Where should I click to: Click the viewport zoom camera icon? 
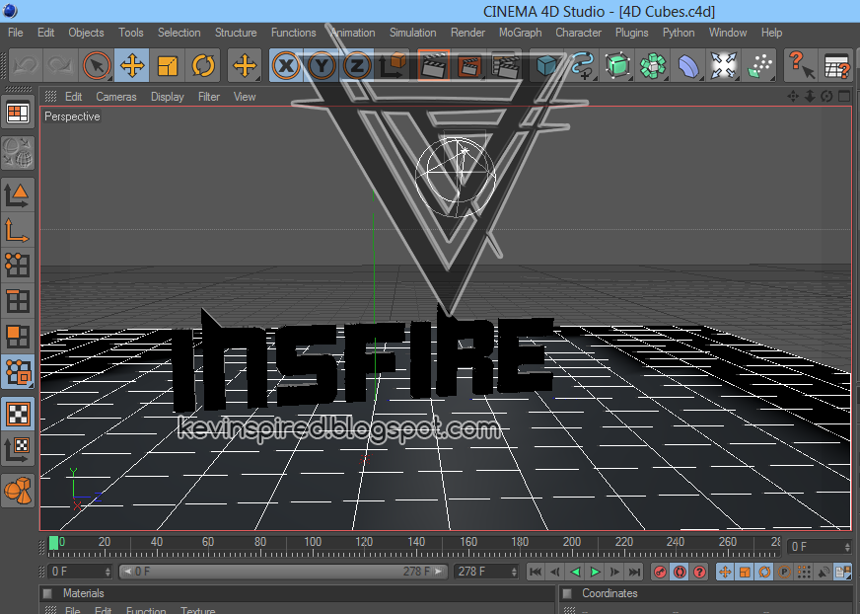click(x=810, y=97)
